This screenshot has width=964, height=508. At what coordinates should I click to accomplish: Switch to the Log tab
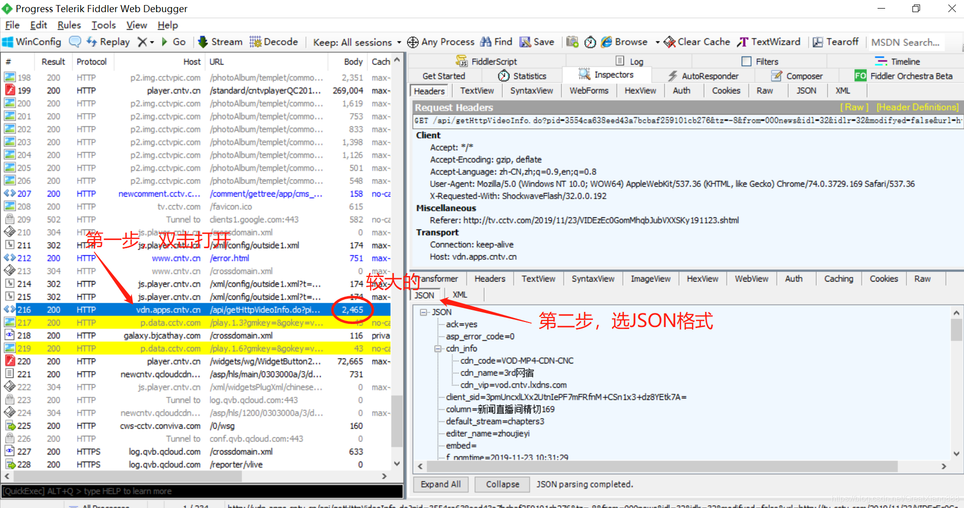[629, 62]
